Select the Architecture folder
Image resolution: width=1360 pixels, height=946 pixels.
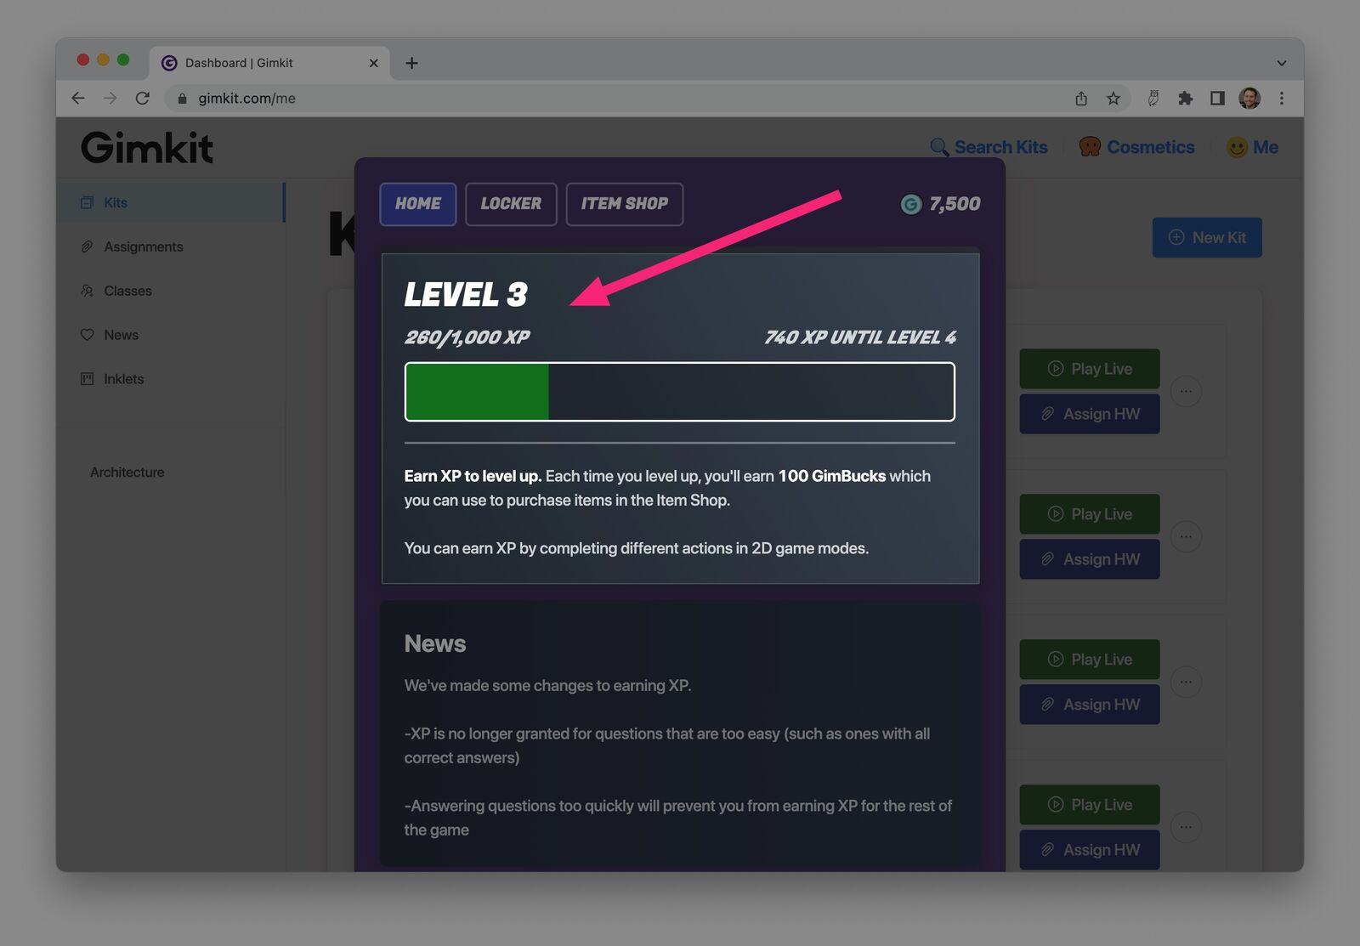pyautogui.click(x=127, y=472)
